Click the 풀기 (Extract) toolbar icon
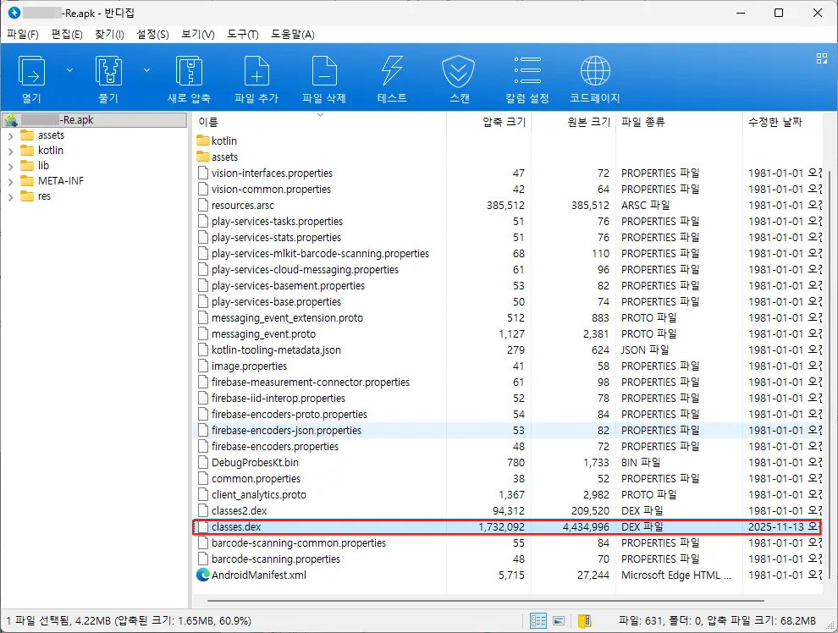Image resolution: width=838 pixels, height=633 pixels. [x=108, y=71]
